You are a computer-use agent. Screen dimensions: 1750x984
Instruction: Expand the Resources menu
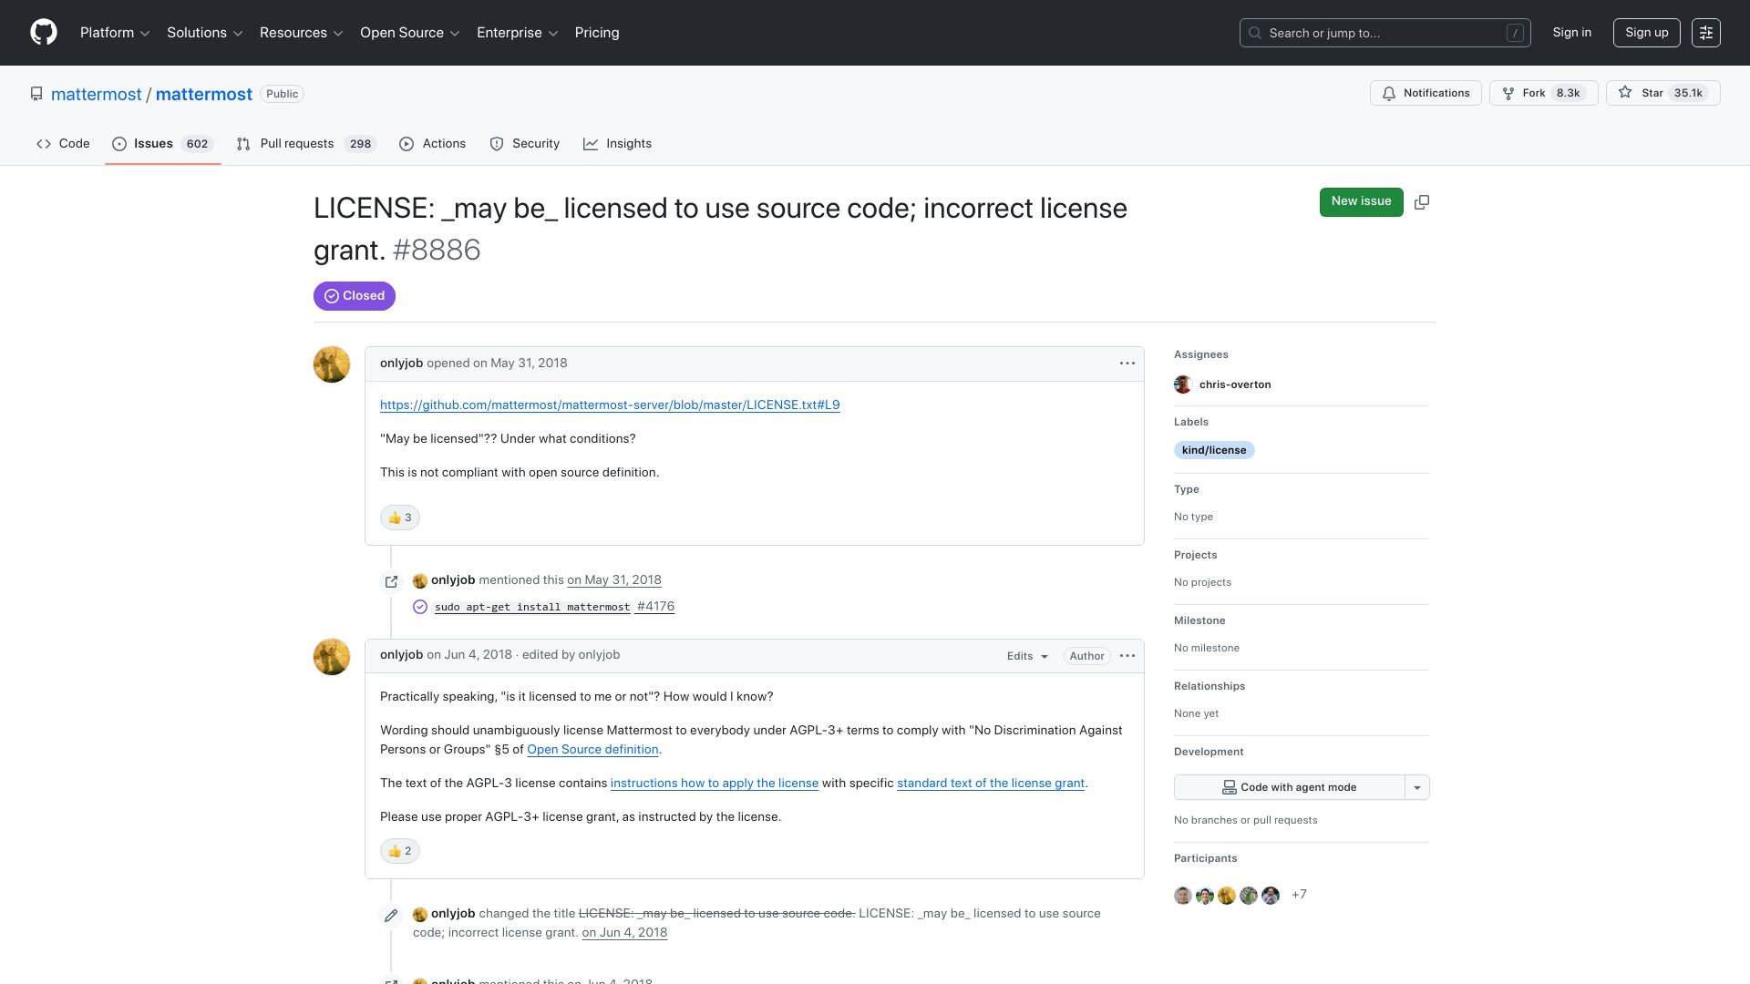[x=302, y=33]
